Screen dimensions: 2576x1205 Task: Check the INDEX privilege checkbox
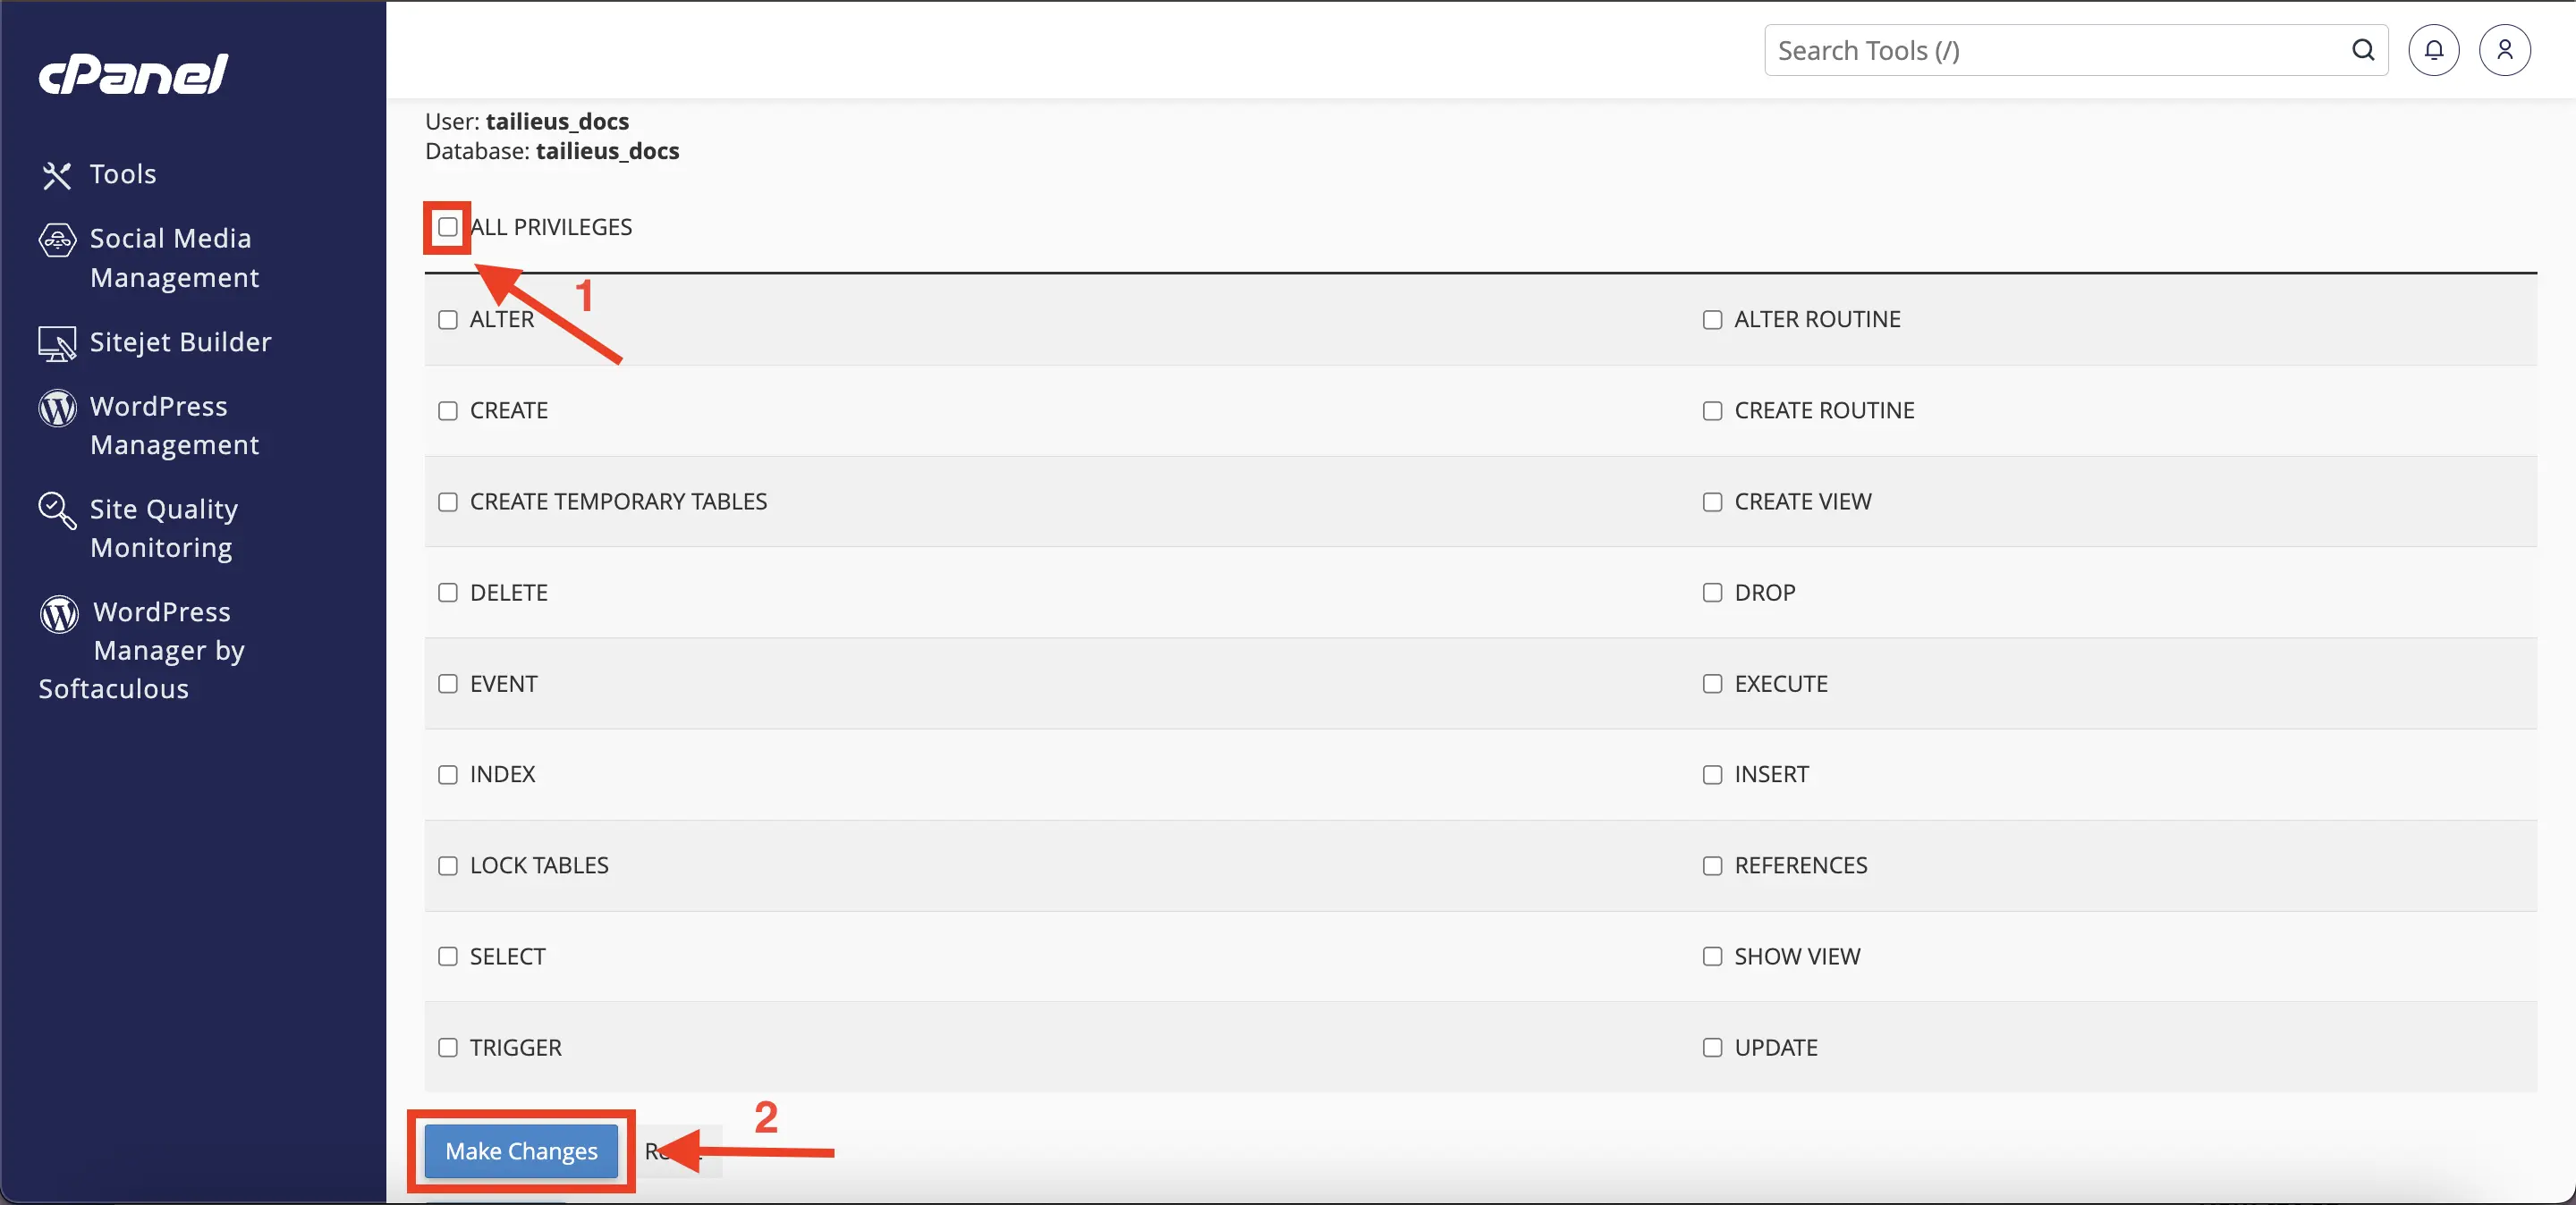pyautogui.click(x=448, y=774)
